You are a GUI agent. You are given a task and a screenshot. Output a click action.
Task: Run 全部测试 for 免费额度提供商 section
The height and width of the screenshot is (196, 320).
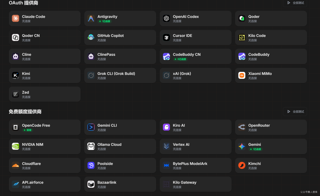[x=295, y=112]
